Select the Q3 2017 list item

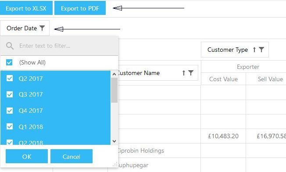coord(55,94)
